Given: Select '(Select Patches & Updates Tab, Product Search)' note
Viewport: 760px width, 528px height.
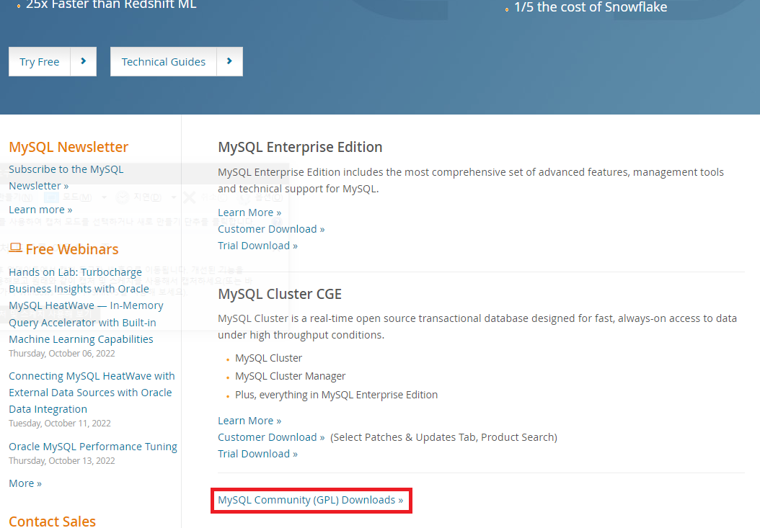Looking at the screenshot, I should point(443,437).
